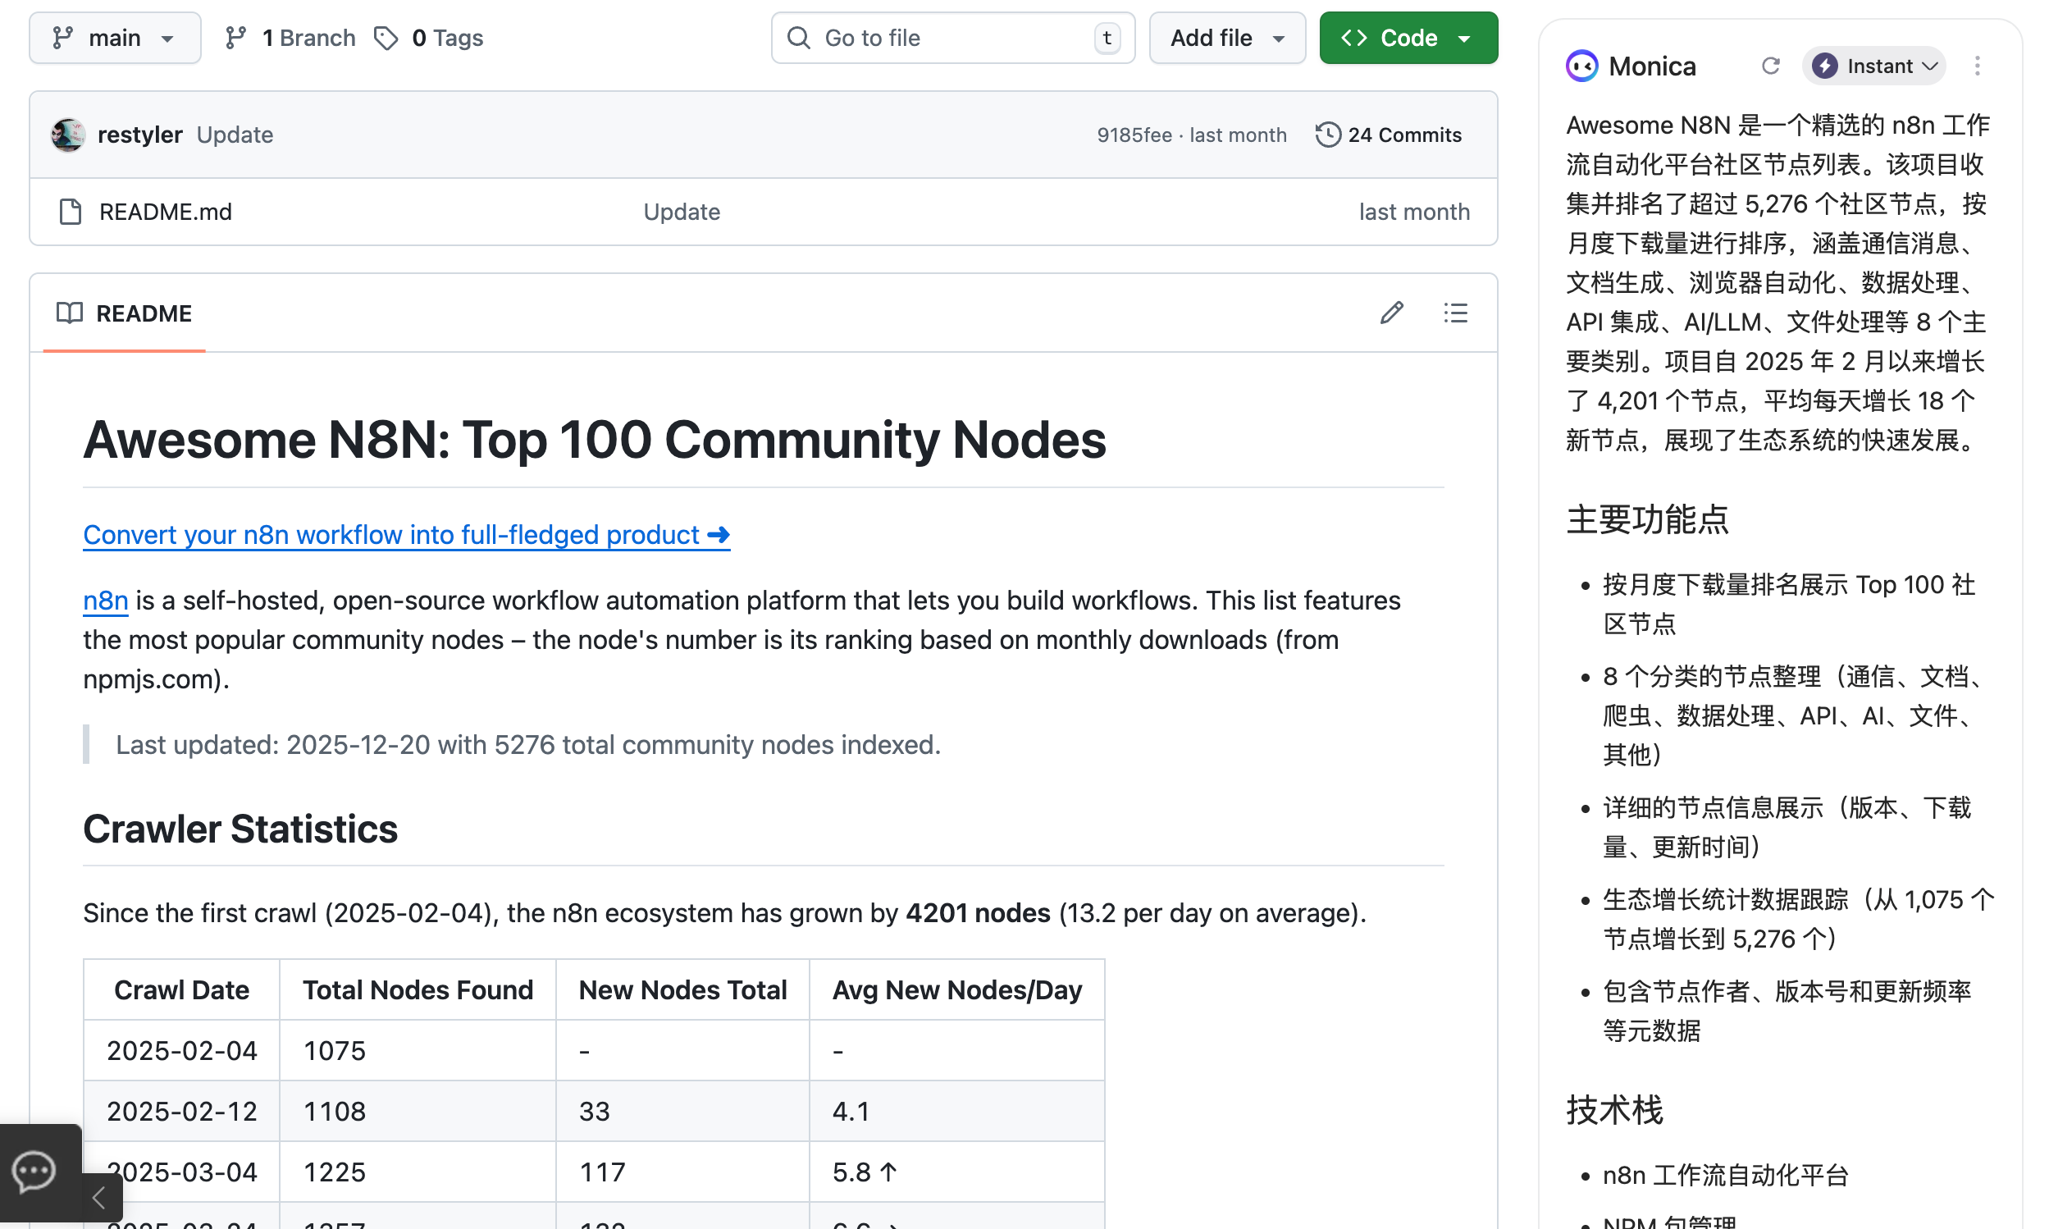
Task: Open commit hash 9185fee
Action: click(1134, 135)
